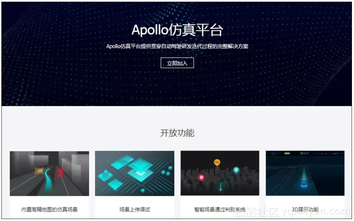The width and height of the screenshot is (354, 221).
Task: Click the orange 60 speed-limit map pin
Action: (x=217, y=162)
